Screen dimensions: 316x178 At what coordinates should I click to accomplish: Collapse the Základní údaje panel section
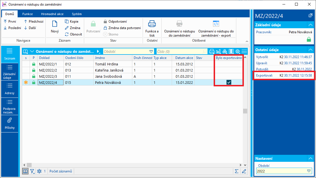tap(310, 25)
